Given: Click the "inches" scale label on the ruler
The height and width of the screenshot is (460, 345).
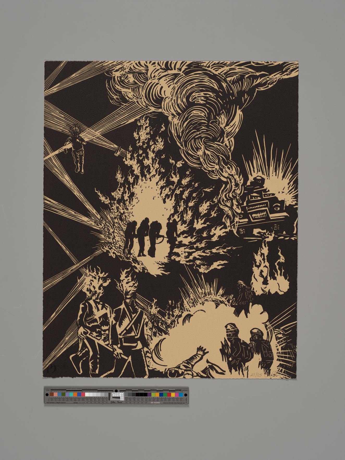Looking at the screenshot, I should tap(48, 390).
